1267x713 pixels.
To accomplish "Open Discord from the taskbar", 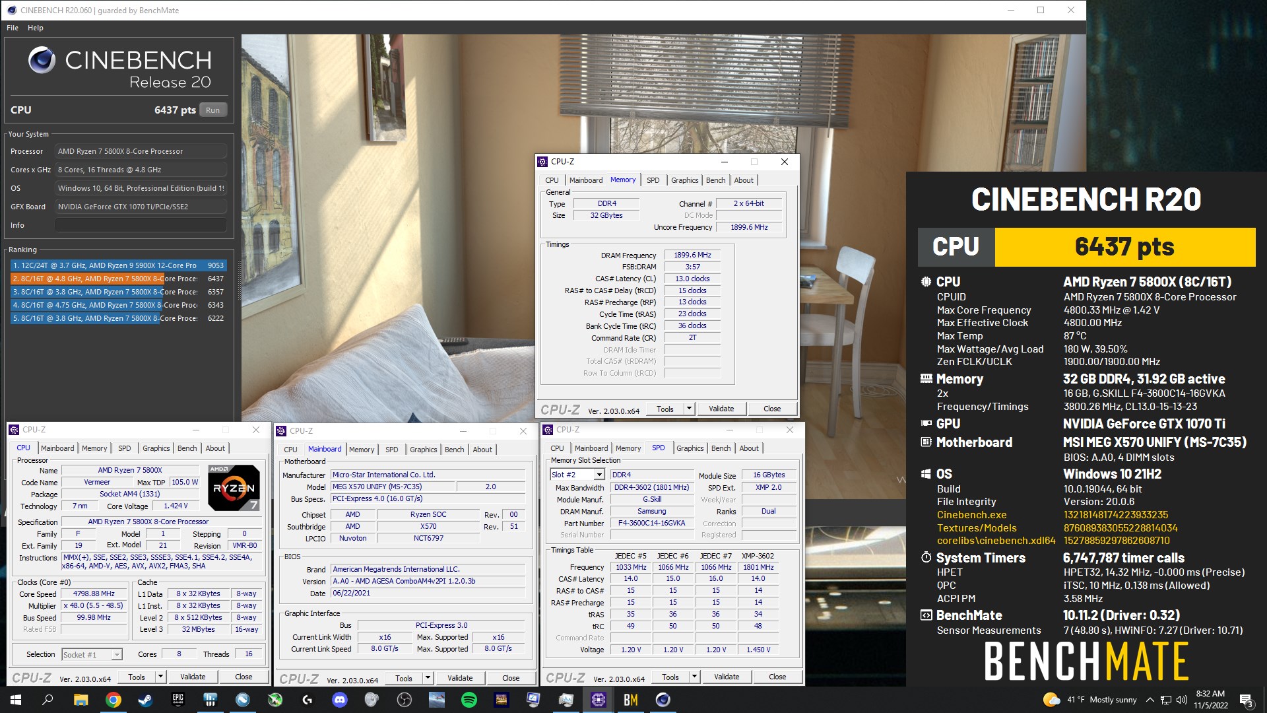I will (340, 700).
